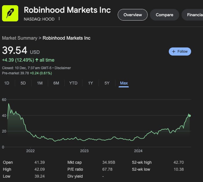Click the 20 label on y-axis
This screenshot has width=203, height=182.
click(4, 131)
